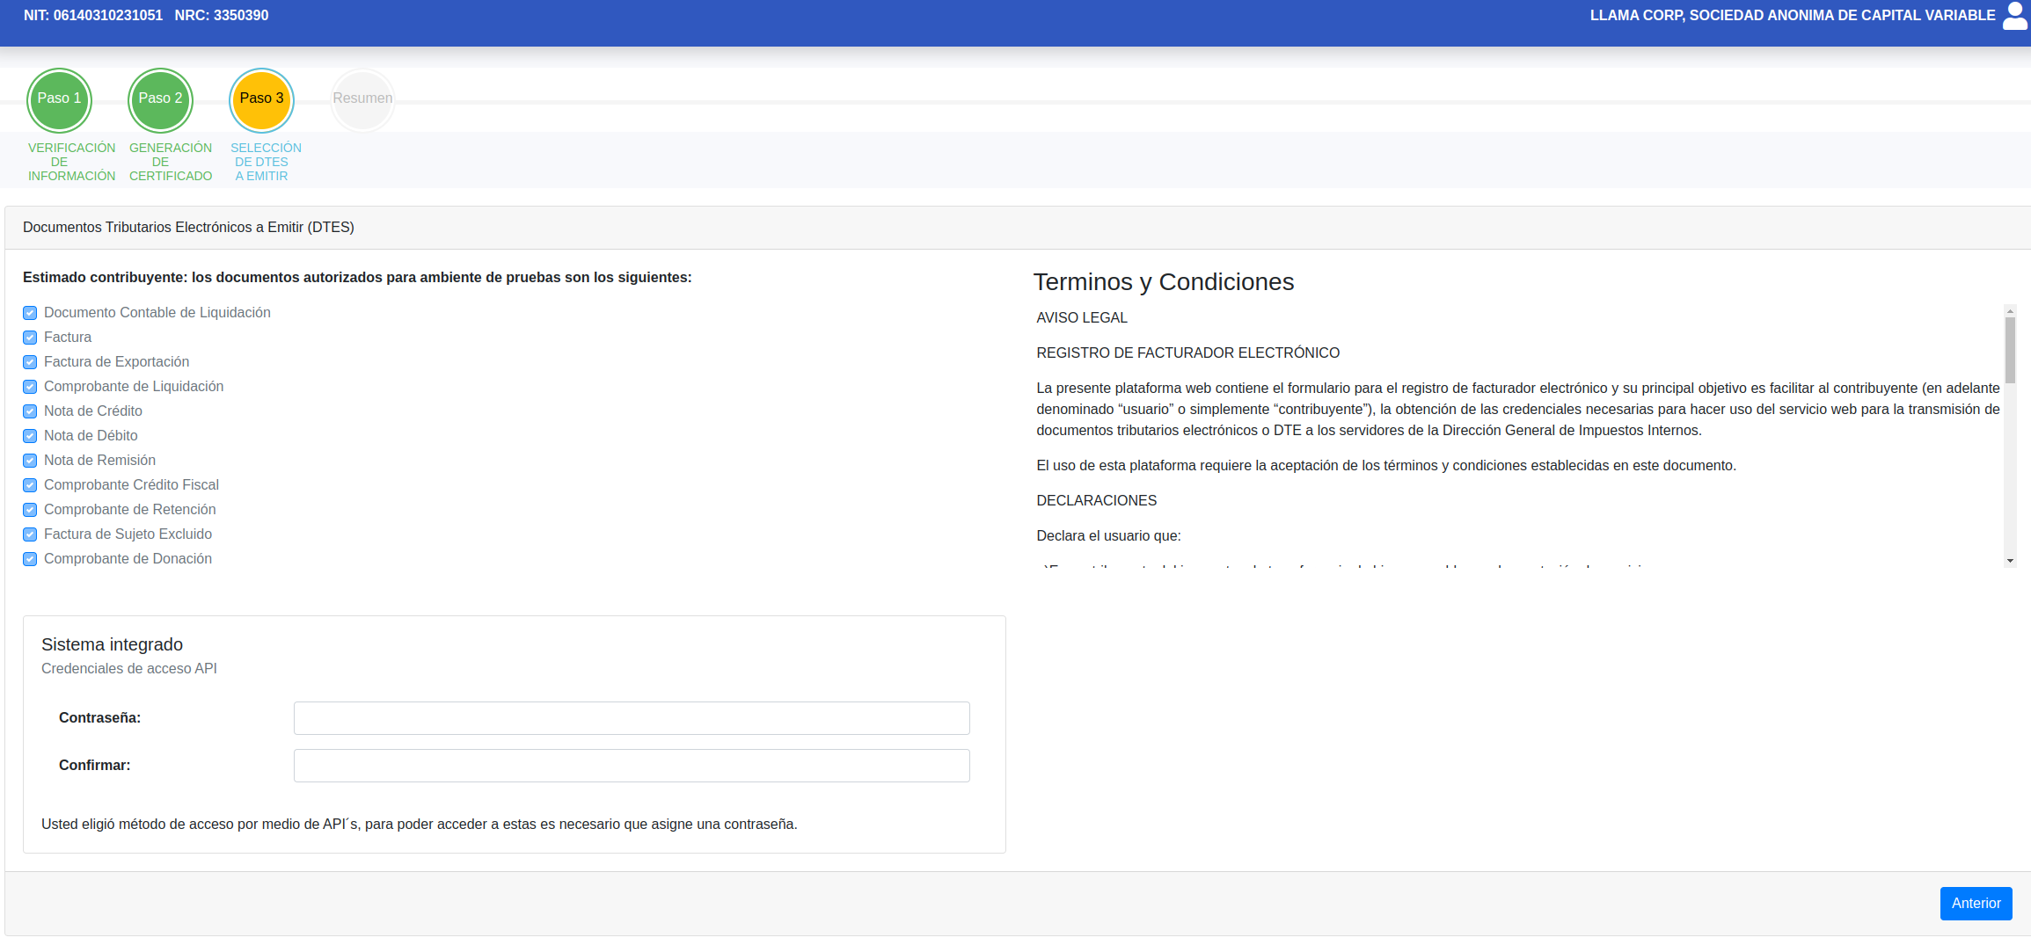Viewport: 2031px width, 945px height.
Task: Click the LLAMA CORP company name
Action: (x=1792, y=15)
